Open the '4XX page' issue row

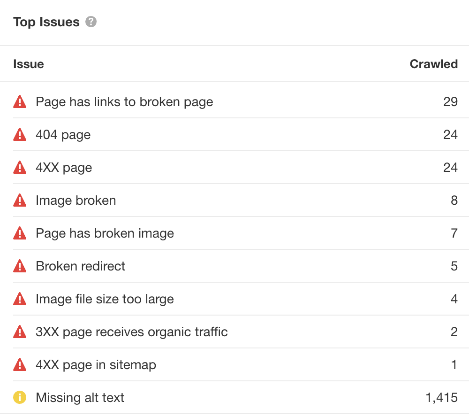(64, 168)
